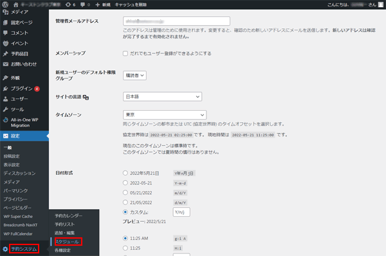Click the plugin update count badge

[x=37, y=89]
